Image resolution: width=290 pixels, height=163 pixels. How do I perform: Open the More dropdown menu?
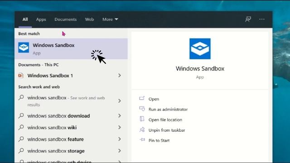click(110, 19)
